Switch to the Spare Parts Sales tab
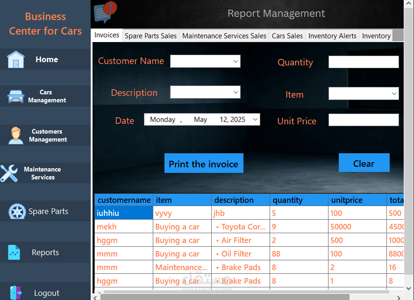This screenshot has height=300, width=414. point(150,36)
